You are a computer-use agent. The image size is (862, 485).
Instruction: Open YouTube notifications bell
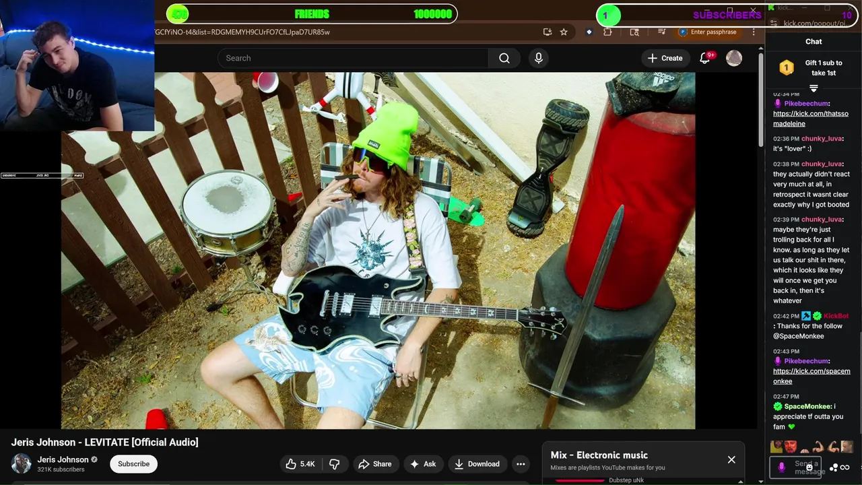705,58
